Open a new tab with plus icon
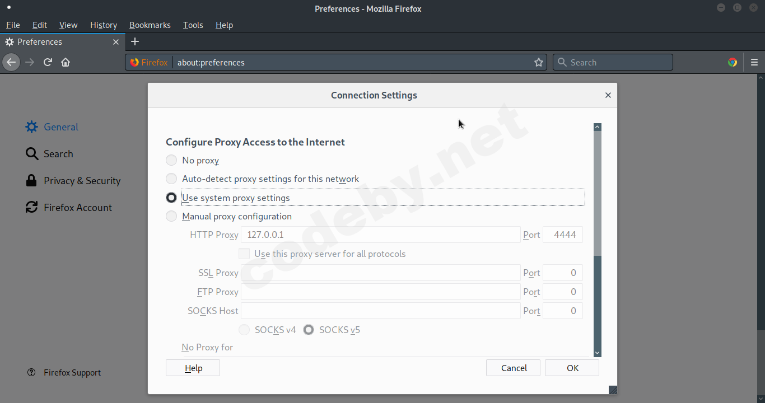The image size is (765, 403). (x=135, y=41)
